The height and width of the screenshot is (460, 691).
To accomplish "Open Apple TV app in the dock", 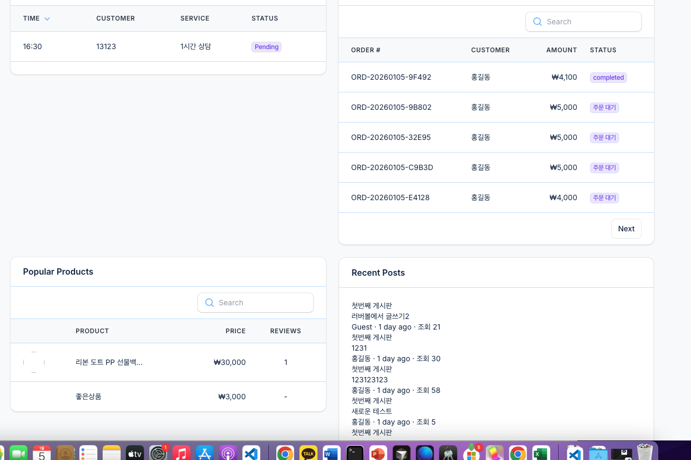I will pyautogui.click(x=134, y=453).
